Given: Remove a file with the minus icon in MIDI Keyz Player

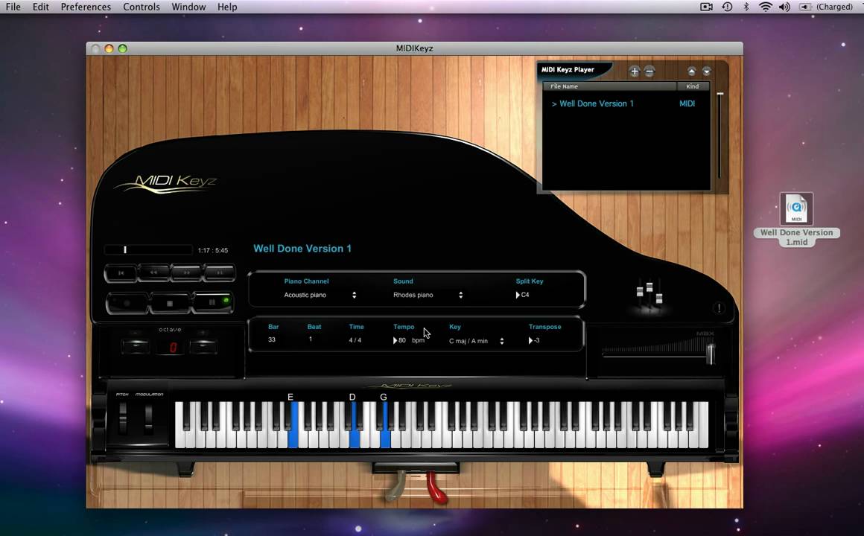Looking at the screenshot, I should (x=649, y=71).
